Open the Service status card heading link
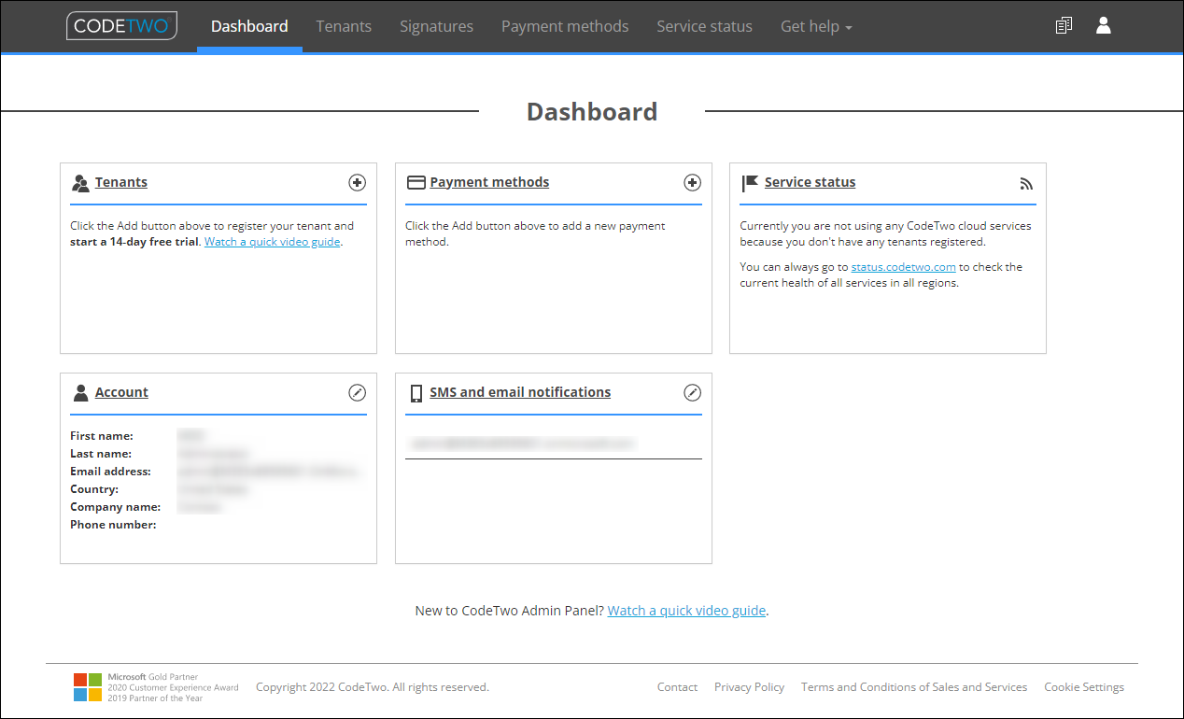1184x719 pixels. pyautogui.click(x=810, y=182)
